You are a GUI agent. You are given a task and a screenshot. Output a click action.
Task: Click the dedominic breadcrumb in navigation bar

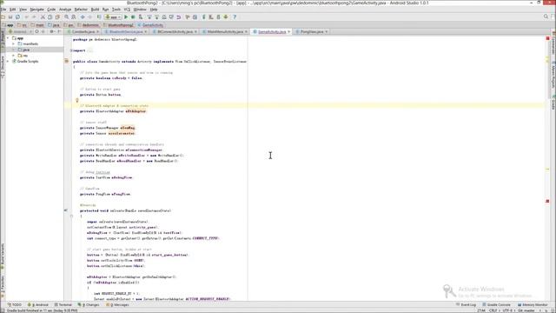[88, 25]
